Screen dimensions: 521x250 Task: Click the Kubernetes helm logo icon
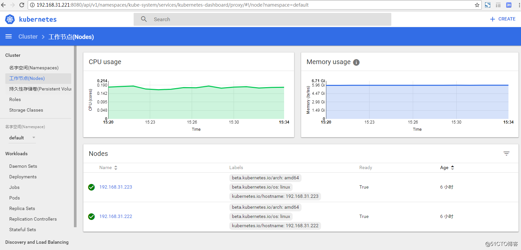(x=10, y=19)
